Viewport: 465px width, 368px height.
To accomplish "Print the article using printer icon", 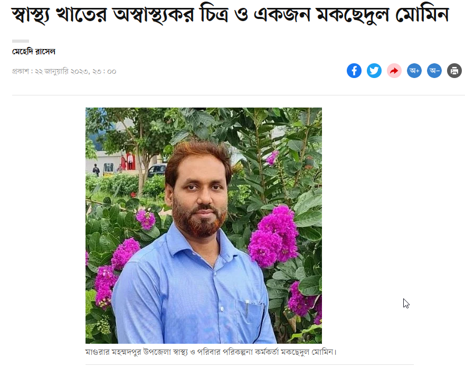I will coord(454,71).
